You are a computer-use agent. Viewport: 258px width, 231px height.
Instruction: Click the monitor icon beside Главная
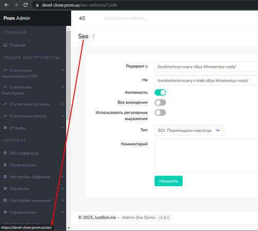[5, 45]
